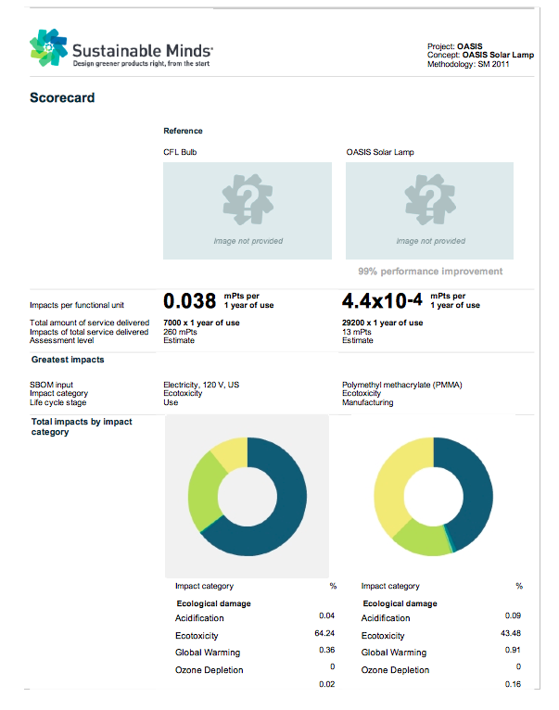Click 'Ozone Depletion' in the OASIS table
Screen dimensions: 559x710
395,670
